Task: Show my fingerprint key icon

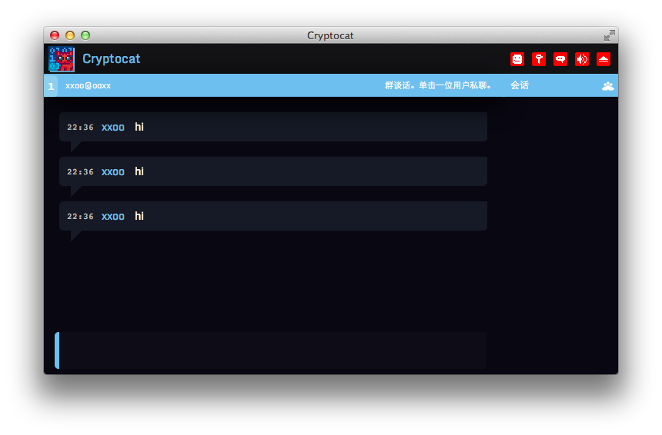Action: click(539, 59)
